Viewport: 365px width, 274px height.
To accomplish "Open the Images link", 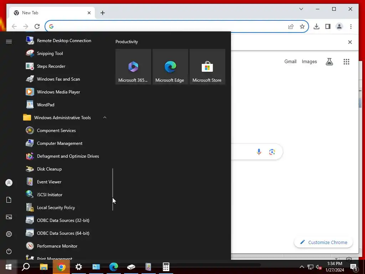I will [309, 61].
